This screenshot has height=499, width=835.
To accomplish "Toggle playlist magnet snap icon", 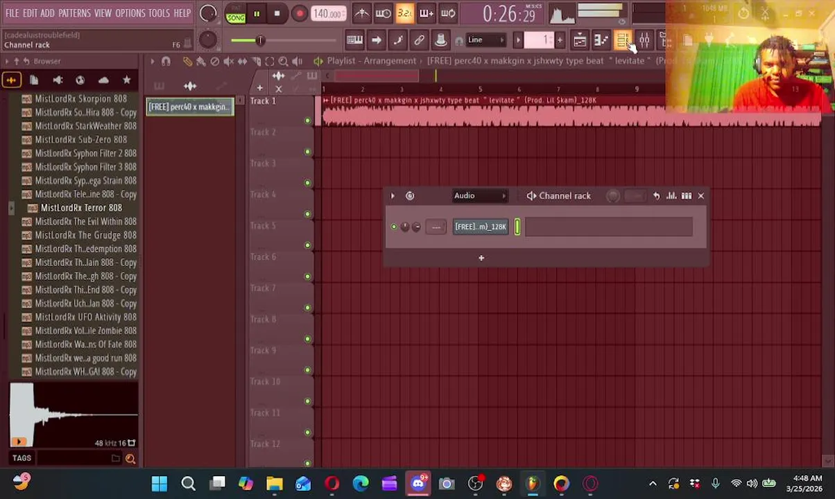I will [x=166, y=62].
